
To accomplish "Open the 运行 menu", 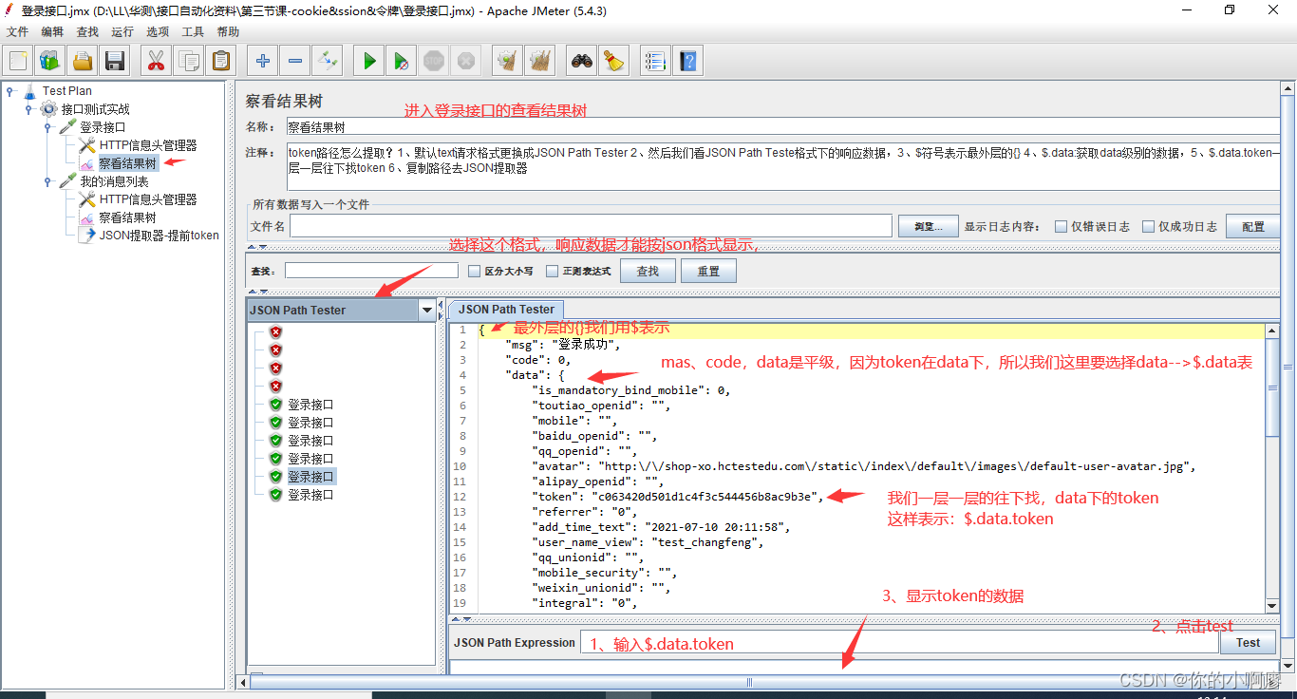I will [122, 31].
